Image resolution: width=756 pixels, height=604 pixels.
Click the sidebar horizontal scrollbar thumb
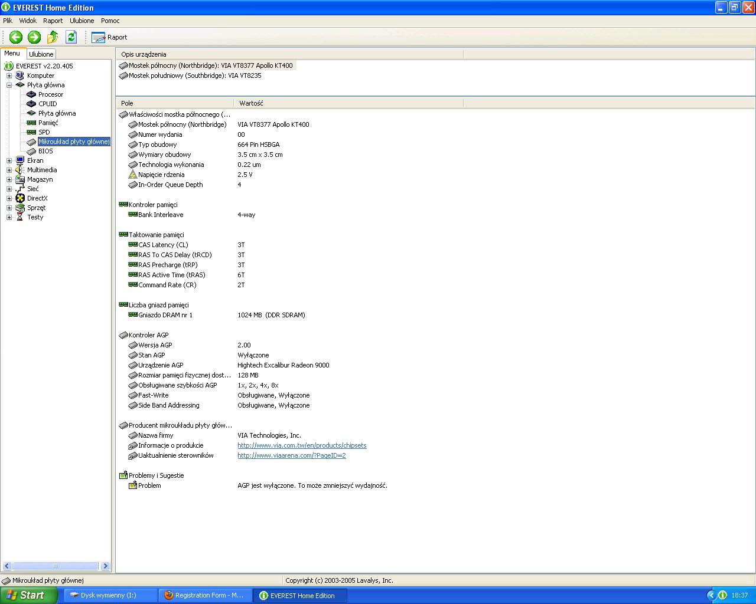pyautogui.click(x=55, y=566)
